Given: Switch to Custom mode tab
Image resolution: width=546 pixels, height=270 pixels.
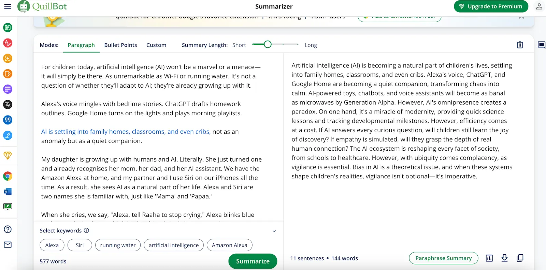Looking at the screenshot, I should click(x=156, y=45).
